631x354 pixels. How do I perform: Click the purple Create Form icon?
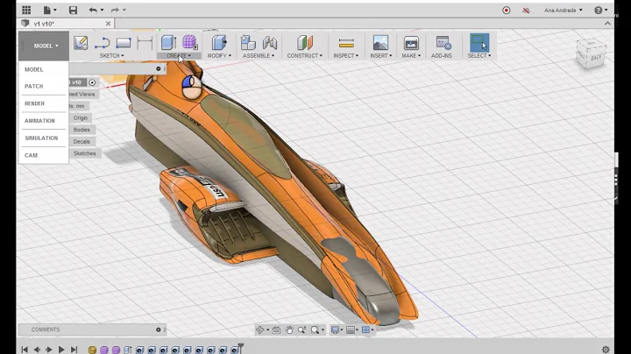point(190,42)
